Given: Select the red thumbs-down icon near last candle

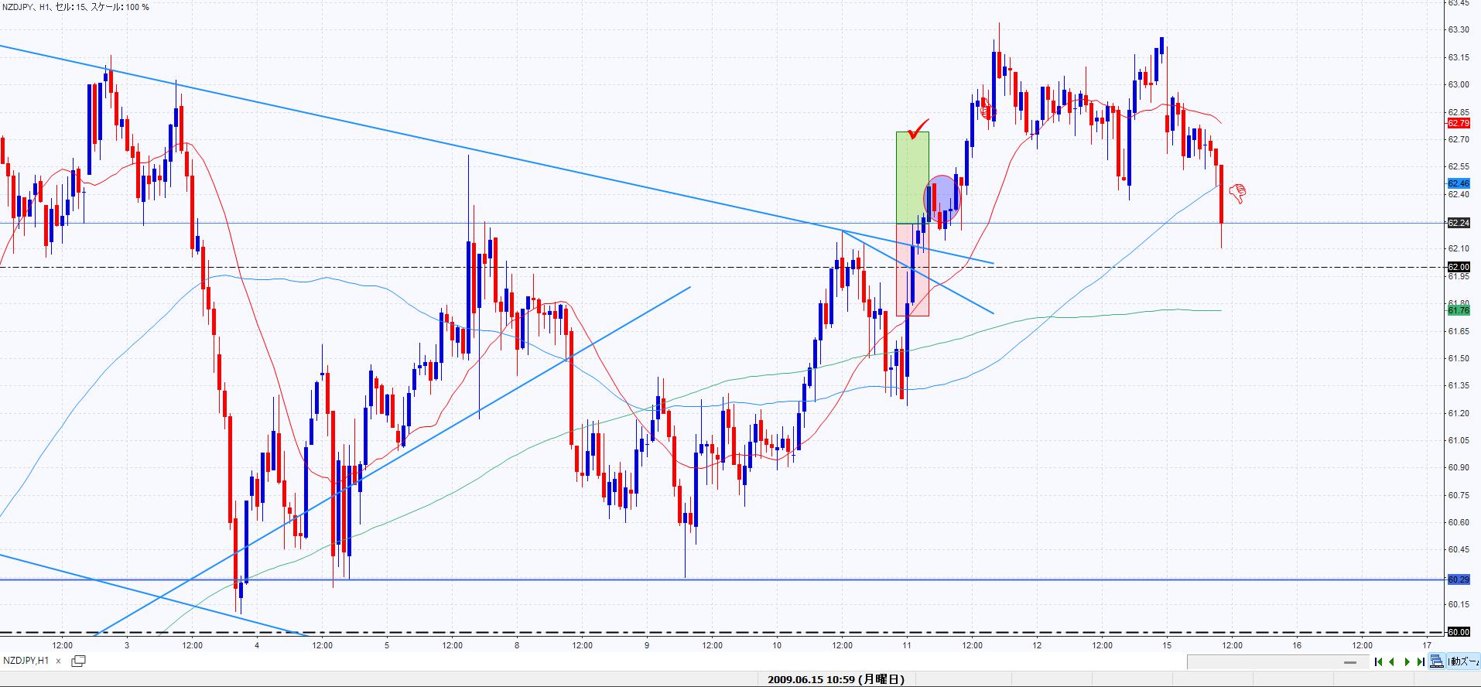Looking at the screenshot, I should tap(1237, 193).
